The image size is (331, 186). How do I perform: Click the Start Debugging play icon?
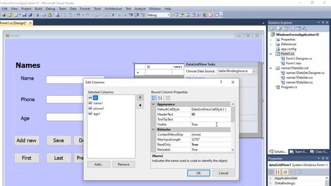(113, 15)
